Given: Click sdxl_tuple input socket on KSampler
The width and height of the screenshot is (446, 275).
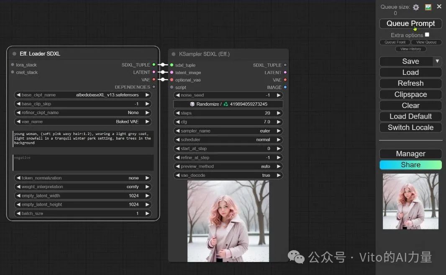Looking at the screenshot, I should coord(172,65).
